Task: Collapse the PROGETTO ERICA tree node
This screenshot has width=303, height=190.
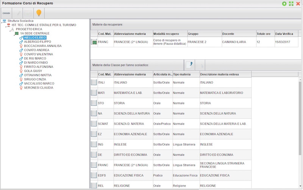Action: (x=10, y=31)
